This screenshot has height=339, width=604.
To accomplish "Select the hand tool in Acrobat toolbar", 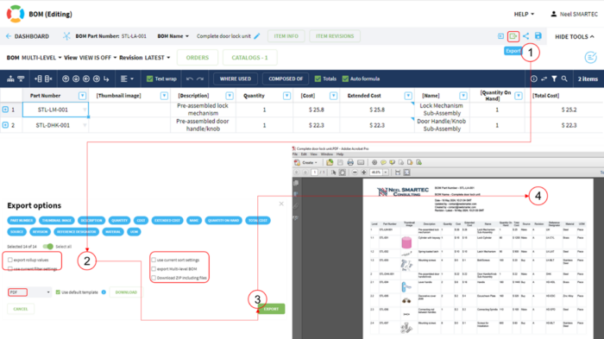I will [x=342, y=173].
